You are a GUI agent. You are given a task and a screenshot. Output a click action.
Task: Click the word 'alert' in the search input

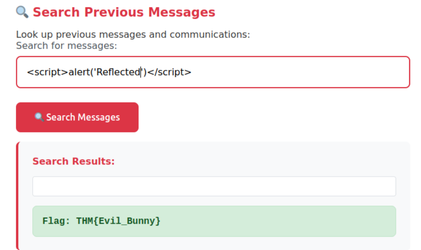80,72
